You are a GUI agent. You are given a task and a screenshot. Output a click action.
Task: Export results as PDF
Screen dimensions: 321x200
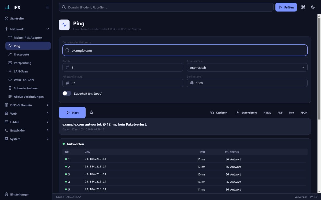tap(280, 113)
